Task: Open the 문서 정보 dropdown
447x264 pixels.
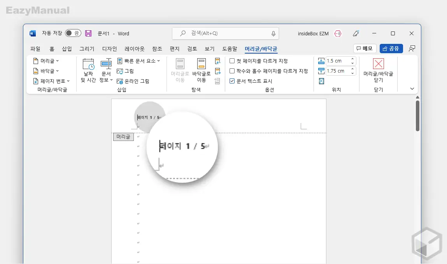Action: pos(106,71)
